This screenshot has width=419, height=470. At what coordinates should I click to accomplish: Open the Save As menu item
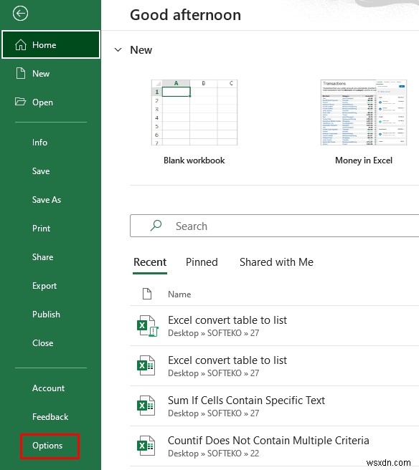tap(47, 200)
